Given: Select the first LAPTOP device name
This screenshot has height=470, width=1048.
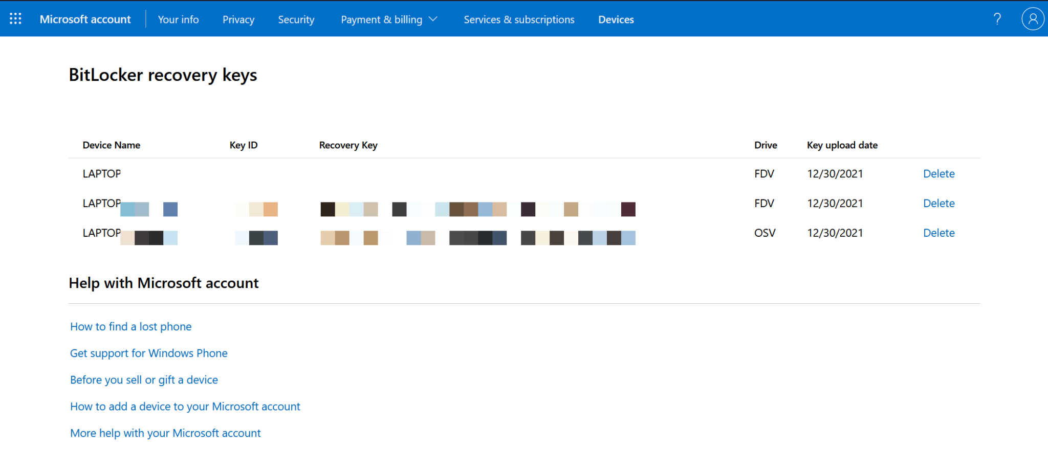Looking at the screenshot, I should point(101,173).
